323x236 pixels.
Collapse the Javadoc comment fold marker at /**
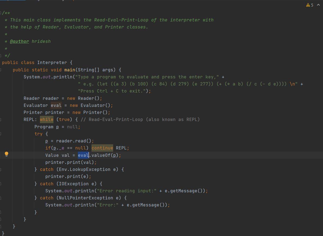(x=1, y=13)
